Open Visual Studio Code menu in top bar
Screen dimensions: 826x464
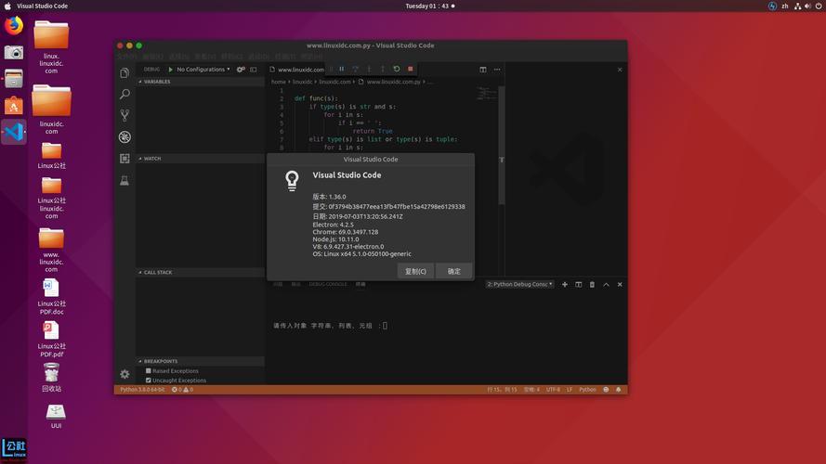(42, 6)
